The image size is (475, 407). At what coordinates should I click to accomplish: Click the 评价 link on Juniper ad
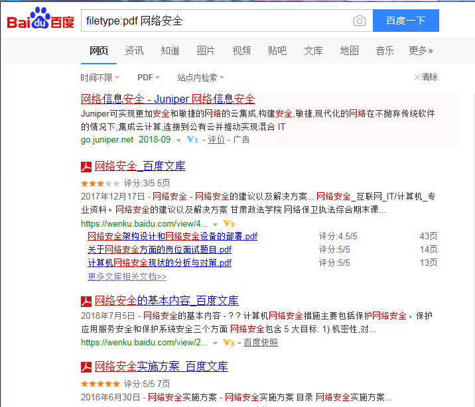tap(216, 139)
